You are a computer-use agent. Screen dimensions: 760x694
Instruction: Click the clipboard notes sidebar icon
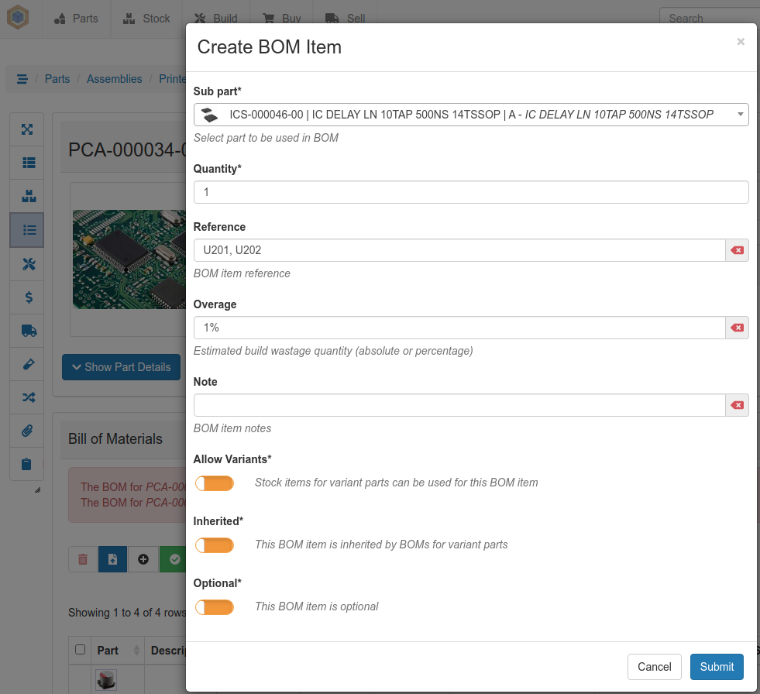click(x=28, y=464)
